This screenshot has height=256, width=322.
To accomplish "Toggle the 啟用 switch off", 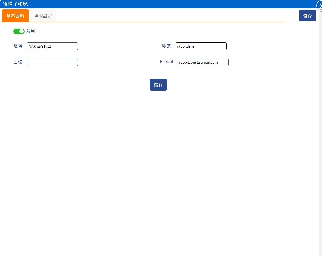I will 19,31.
